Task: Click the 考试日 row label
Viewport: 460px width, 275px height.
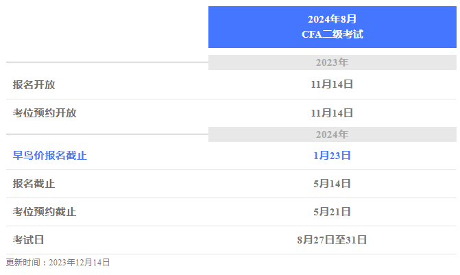Action: 29,240
